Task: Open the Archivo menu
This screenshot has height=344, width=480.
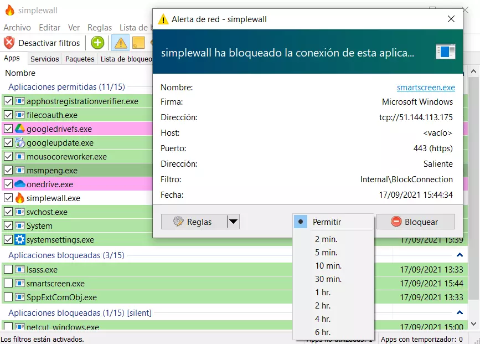Action: pos(17,28)
